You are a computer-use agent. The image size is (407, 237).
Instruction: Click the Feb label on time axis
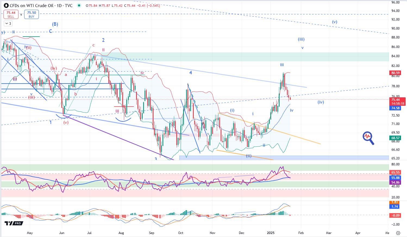click(301, 233)
